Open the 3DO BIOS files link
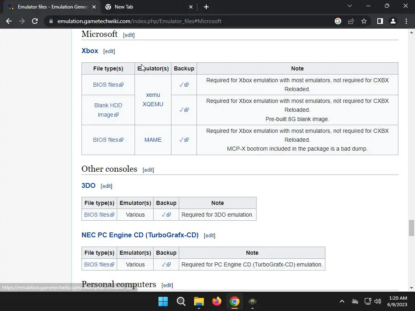The width and height of the screenshot is (415, 311). (99, 215)
